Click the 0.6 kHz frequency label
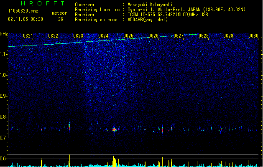 (x=4, y=159)
